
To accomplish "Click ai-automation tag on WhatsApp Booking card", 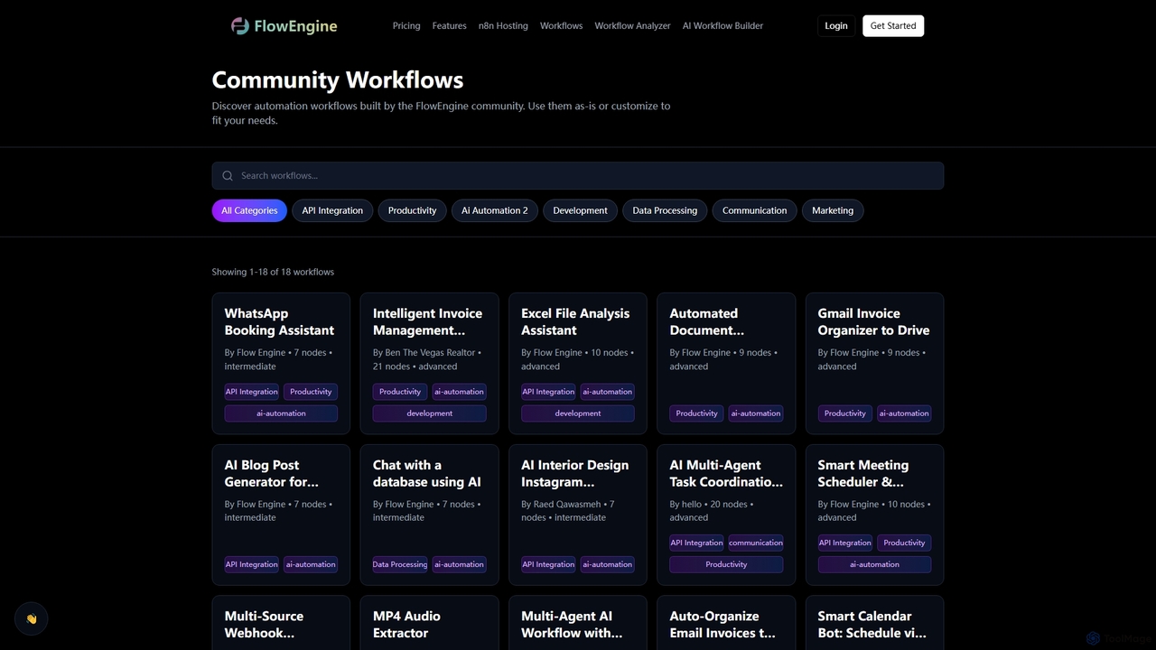I will (x=281, y=413).
